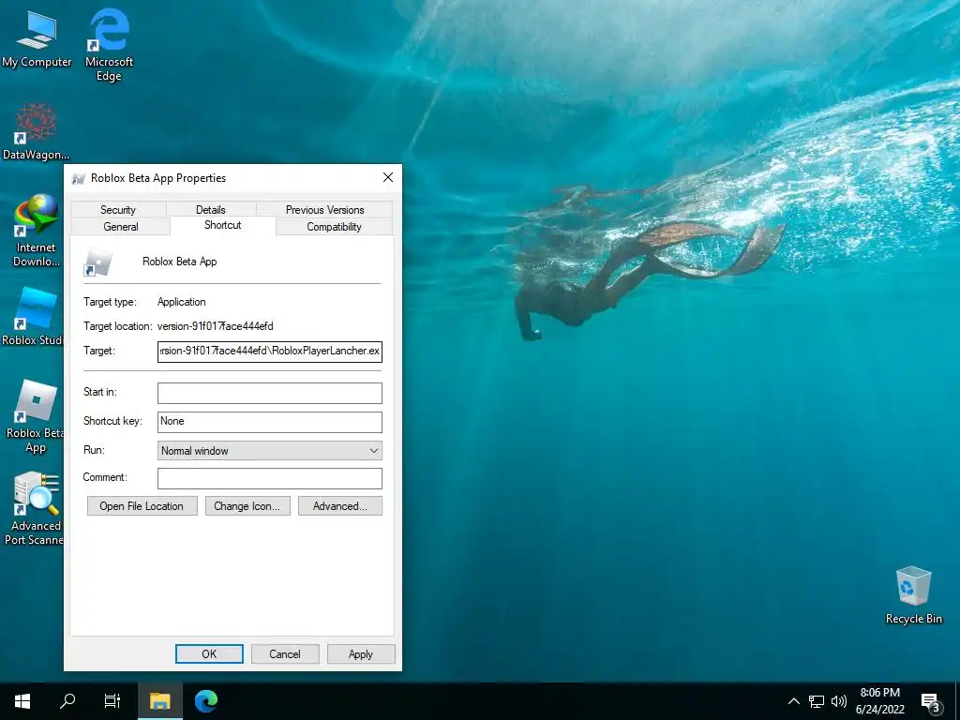The width and height of the screenshot is (960, 720).
Task: Open My Computer desktop icon
Action: coord(37,39)
